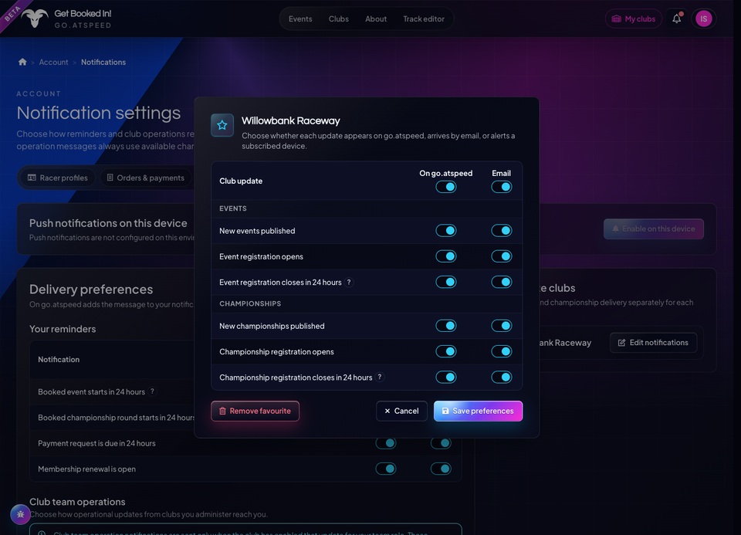Switch to the Orders & payments tab
741x535 pixels.
click(146, 178)
